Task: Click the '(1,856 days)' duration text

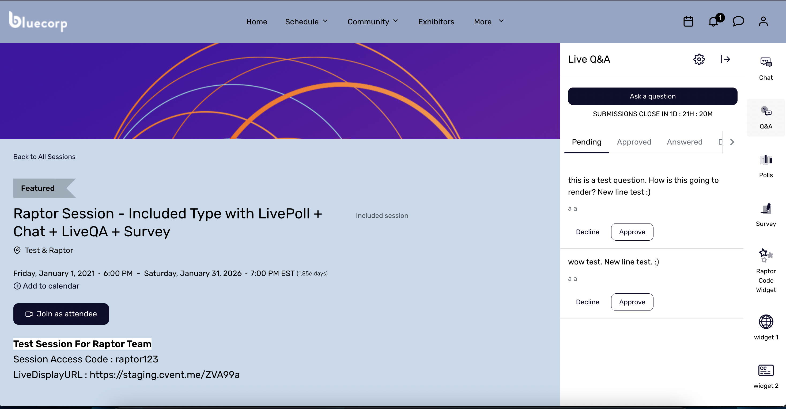Action: point(312,274)
